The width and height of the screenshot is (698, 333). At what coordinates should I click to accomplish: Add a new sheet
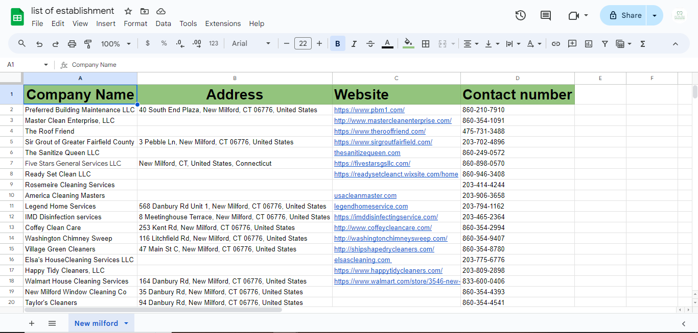pyautogui.click(x=32, y=323)
